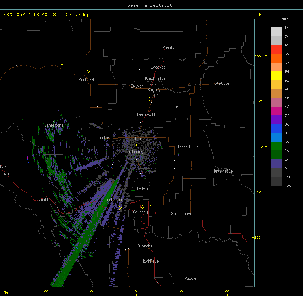Click the yellow V marker northeast of Calgary
303x296 pixels.
[151, 205]
